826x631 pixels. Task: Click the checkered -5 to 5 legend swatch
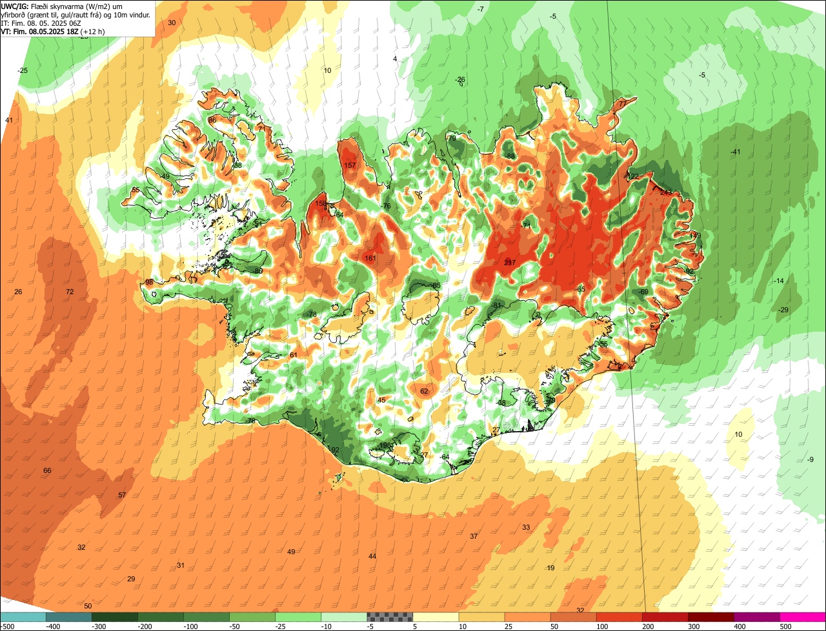coord(390,617)
